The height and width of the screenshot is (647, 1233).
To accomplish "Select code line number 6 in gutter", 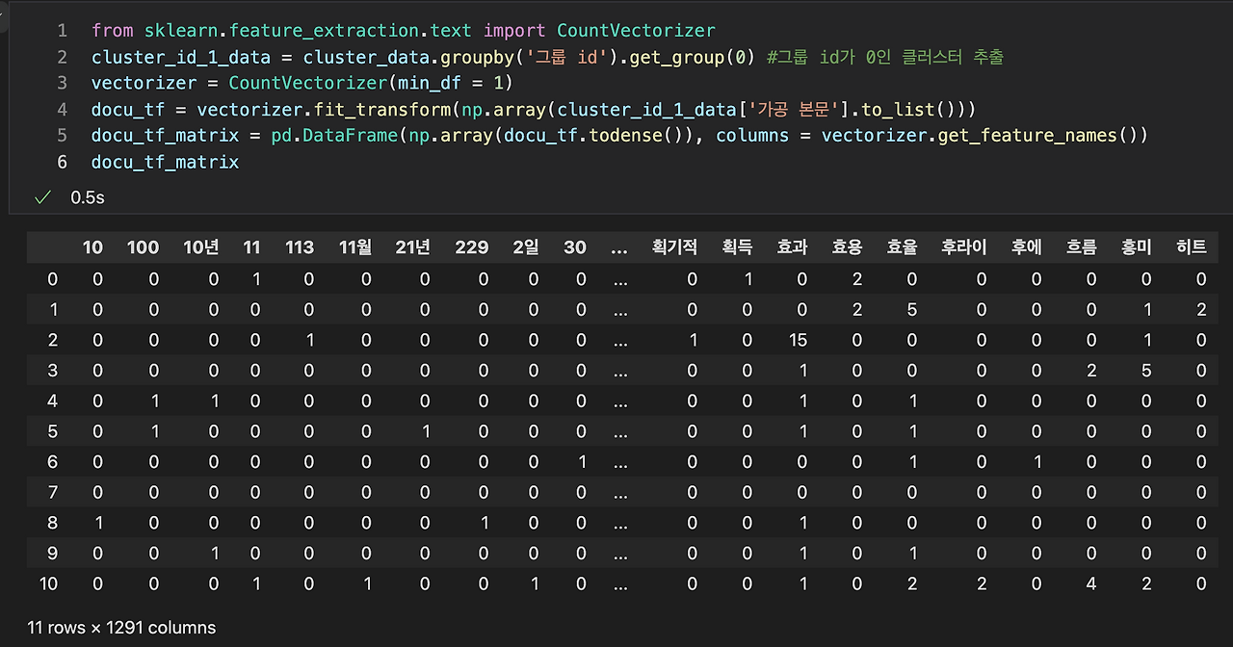I will click(63, 162).
